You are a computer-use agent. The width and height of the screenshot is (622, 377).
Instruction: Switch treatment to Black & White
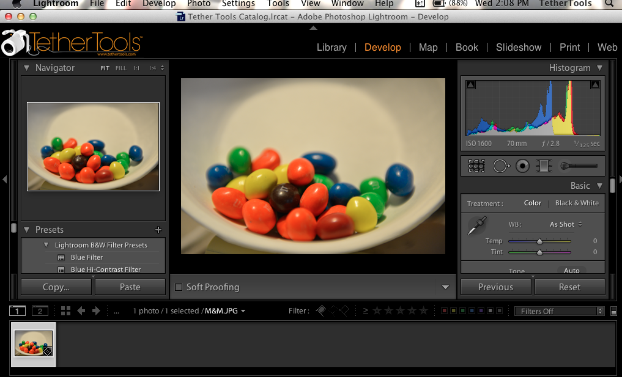(x=577, y=203)
